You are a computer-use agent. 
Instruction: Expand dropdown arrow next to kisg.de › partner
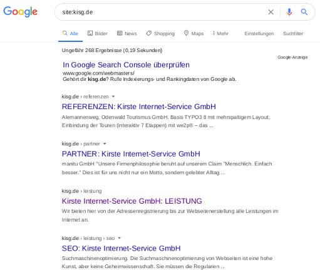click(105, 143)
